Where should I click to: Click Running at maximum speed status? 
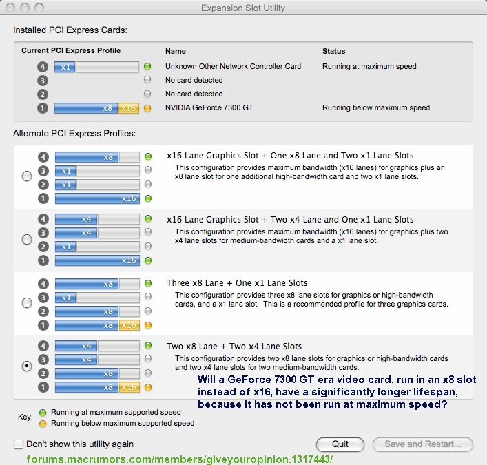click(369, 66)
